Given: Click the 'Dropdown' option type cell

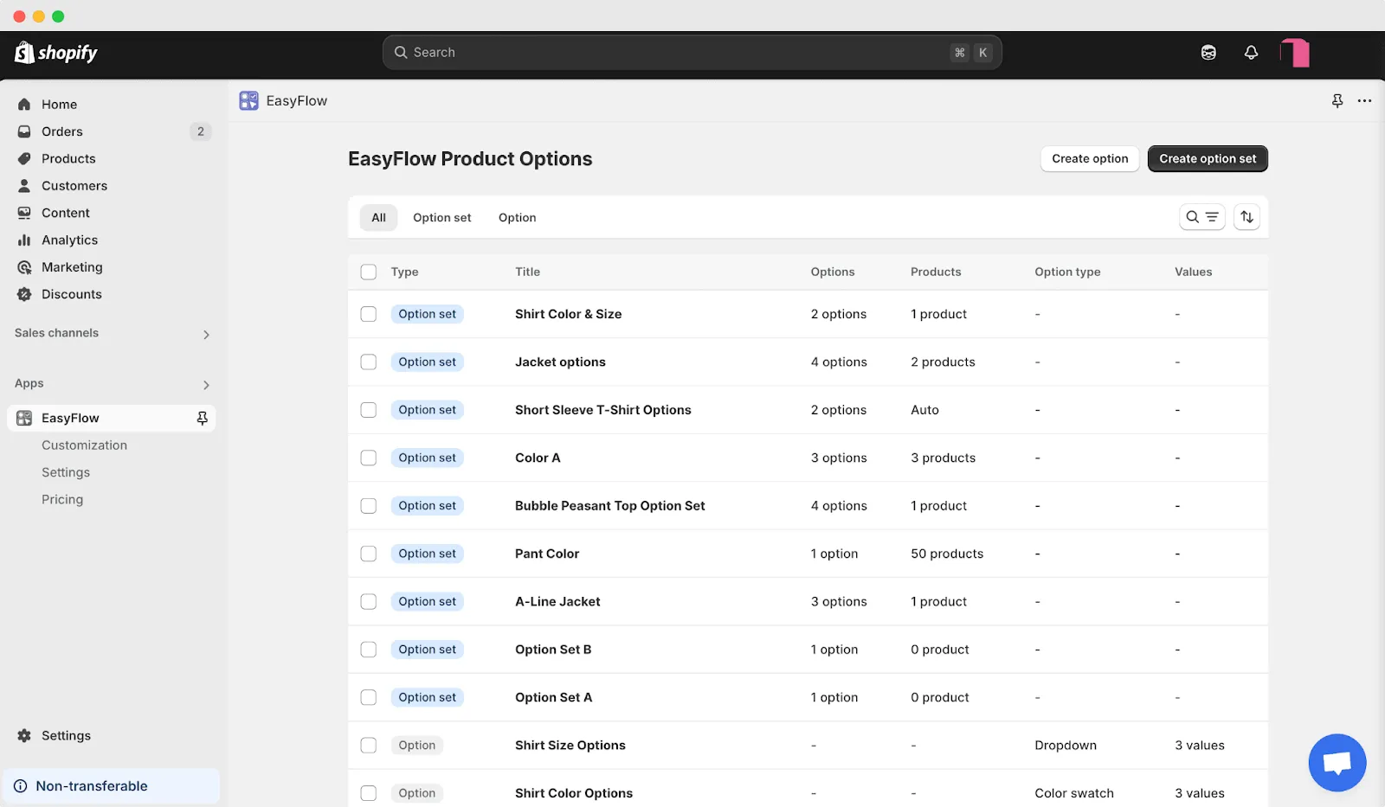Looking at the screenshot, I should pyautogui.click(x=1066, y=745).
